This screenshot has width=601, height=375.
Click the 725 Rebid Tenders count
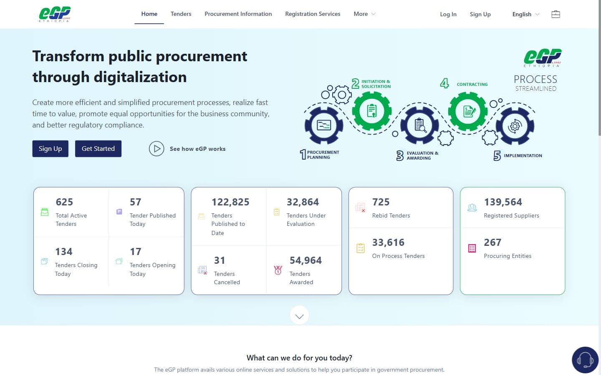381,202
